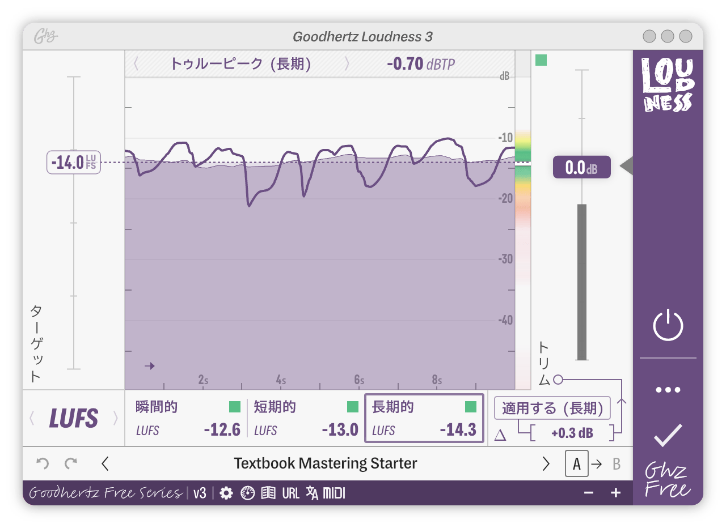Screen dimensions: 726x528
Task: Click the undo arrow
Action: [43, 464]
